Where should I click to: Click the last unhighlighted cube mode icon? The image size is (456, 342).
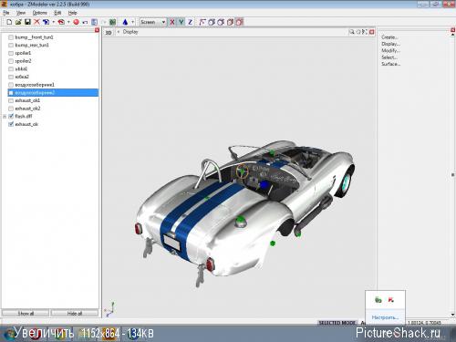point(230,22)
